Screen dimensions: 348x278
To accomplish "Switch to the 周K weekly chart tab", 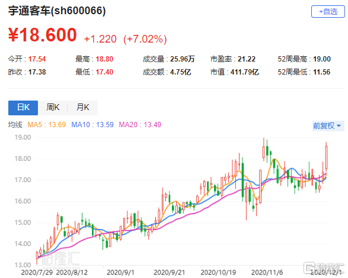I will [53, 108].
